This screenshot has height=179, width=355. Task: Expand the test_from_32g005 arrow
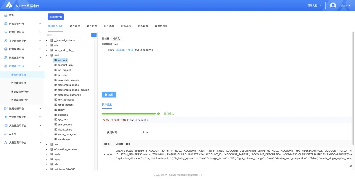pos(46,169)
